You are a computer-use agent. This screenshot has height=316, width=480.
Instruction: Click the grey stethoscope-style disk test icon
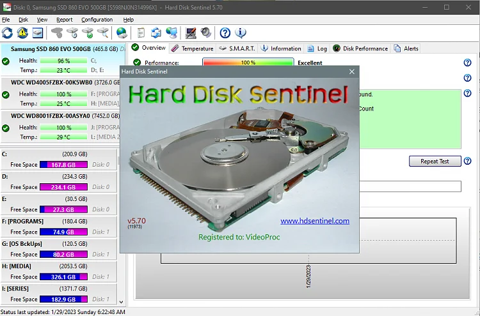click(57, 33)
